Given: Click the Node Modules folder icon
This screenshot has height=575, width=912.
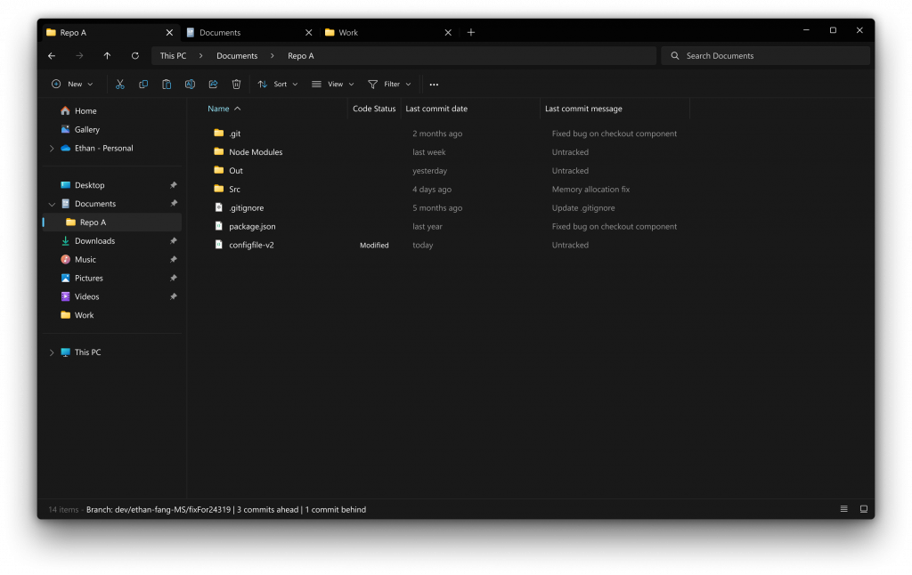Looking at the screenshot, I should [219, 151].
